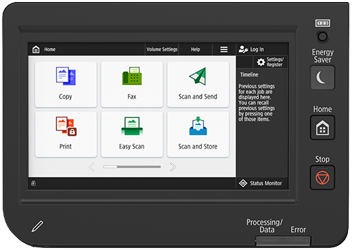Tap the stylus pen icon
The image size is (352, 250).
coord(37,226)
